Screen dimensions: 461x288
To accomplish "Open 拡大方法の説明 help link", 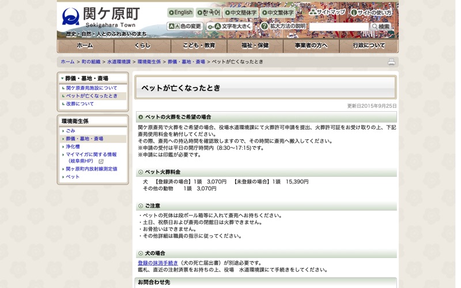I will (x=284, y=26).
